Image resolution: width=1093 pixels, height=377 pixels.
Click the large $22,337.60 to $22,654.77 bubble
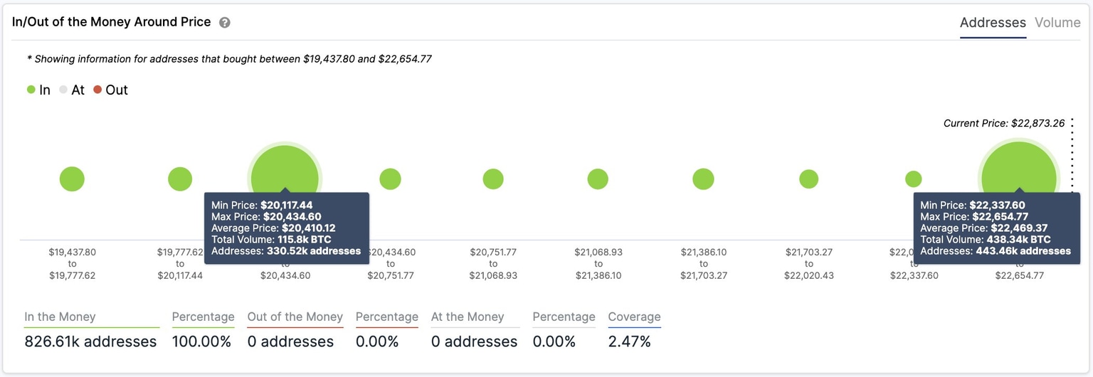[1019, 168]
